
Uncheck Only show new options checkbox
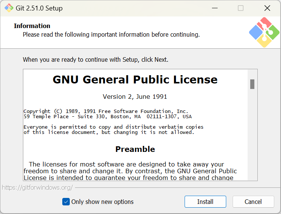(x=66, y=202)
